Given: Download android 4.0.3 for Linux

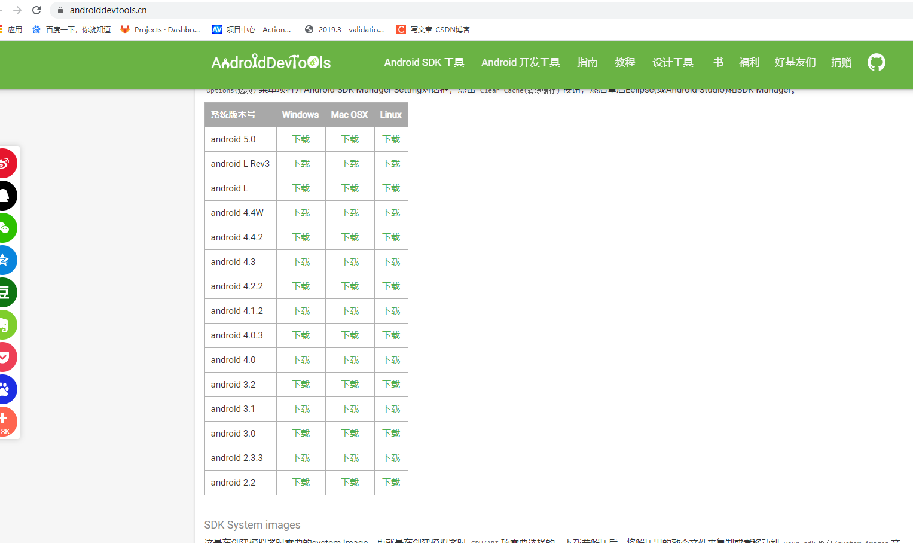Looking at the screenshot, I should 391,335.
